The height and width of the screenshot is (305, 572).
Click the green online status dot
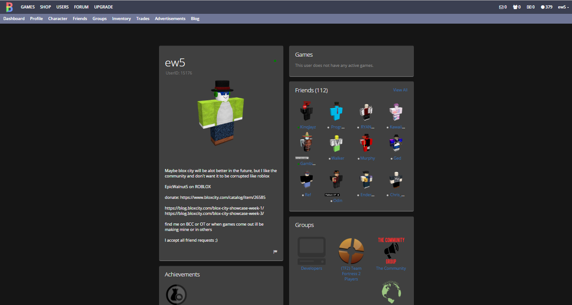[275, 61]
